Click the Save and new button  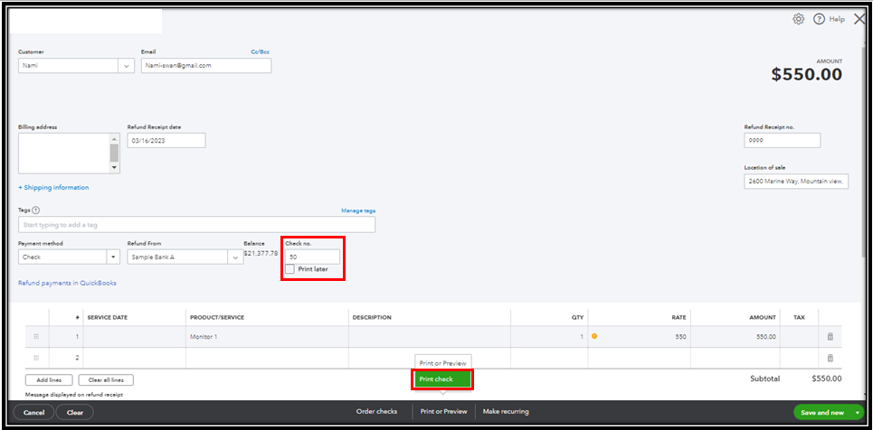[822, 412]
